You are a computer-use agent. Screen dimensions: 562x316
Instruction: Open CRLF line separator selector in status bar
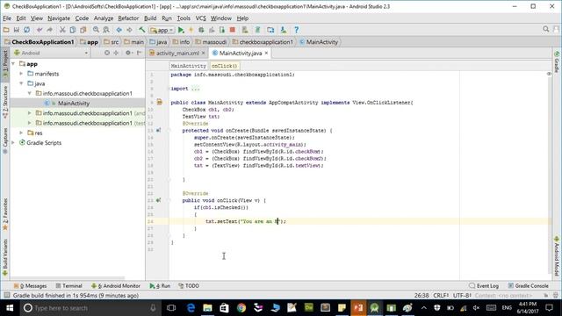tap(441, 296)
